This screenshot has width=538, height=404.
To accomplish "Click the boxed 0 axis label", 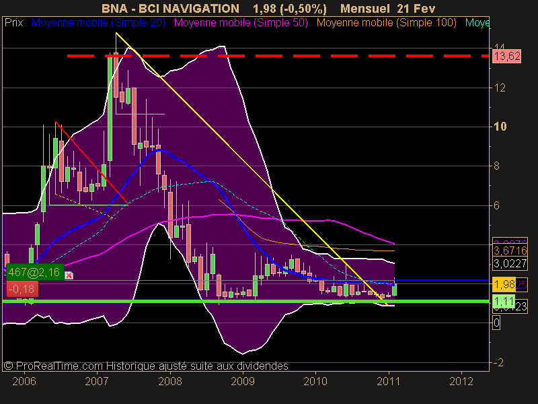I will [x=496, y=323].
